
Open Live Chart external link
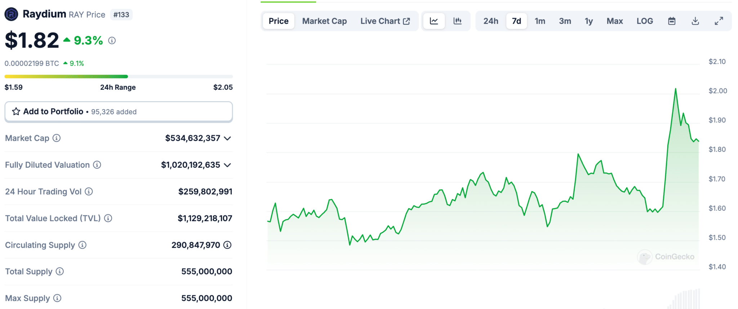(385, 21)
